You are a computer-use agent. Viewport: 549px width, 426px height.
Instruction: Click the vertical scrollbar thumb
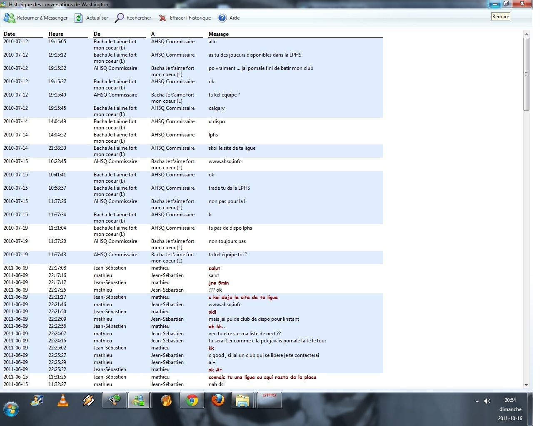pyautogui.click(x=527, y=74)
